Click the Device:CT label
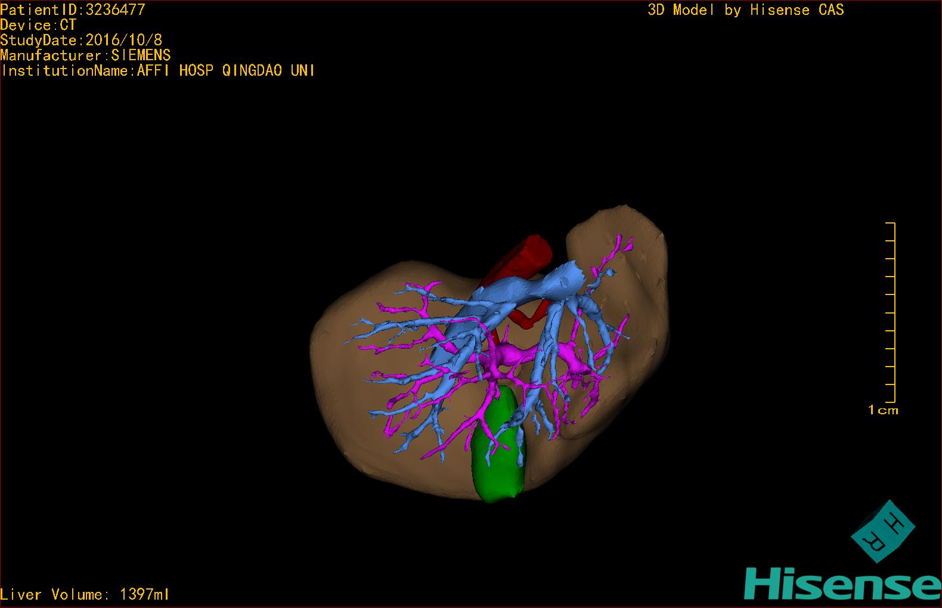942x608 pixels. click(x=38, y=25)
